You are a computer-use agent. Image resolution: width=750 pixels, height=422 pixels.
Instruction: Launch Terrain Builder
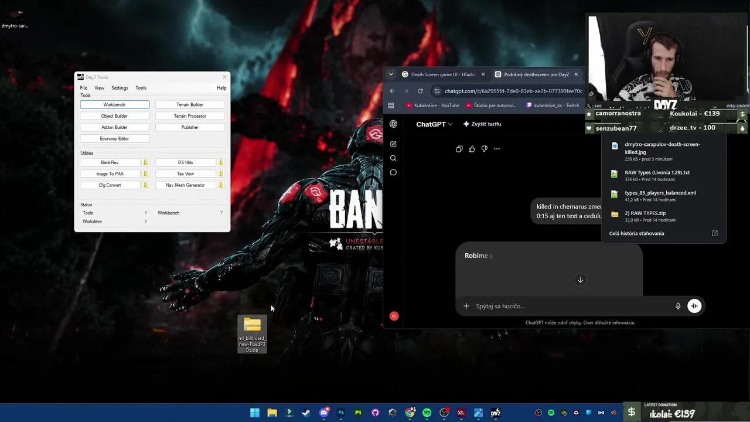pyautogui.click(x=190, y=105)
